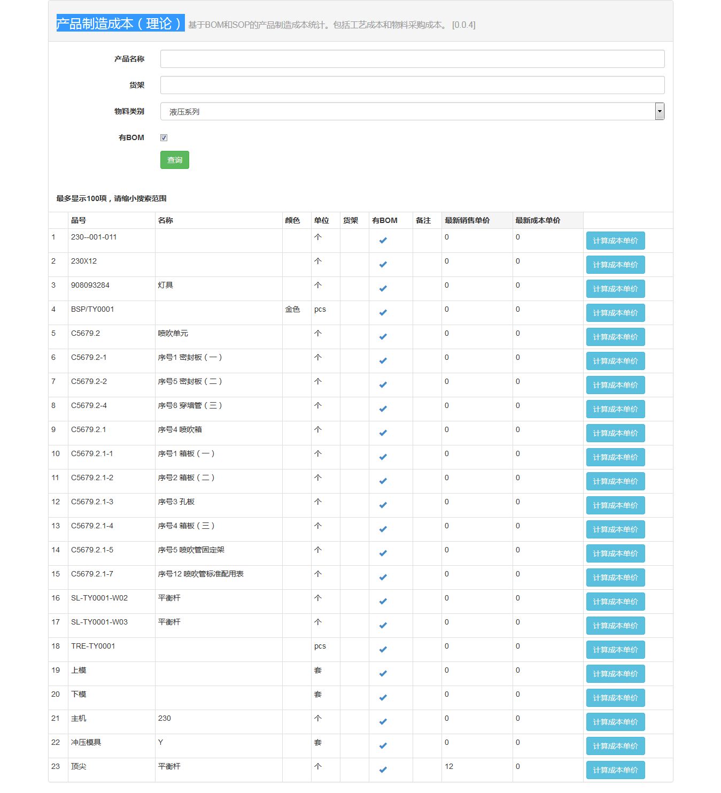Screen dimensions: 721x793
Task: Click the 最新销售单价 column header
Action: 467,220
